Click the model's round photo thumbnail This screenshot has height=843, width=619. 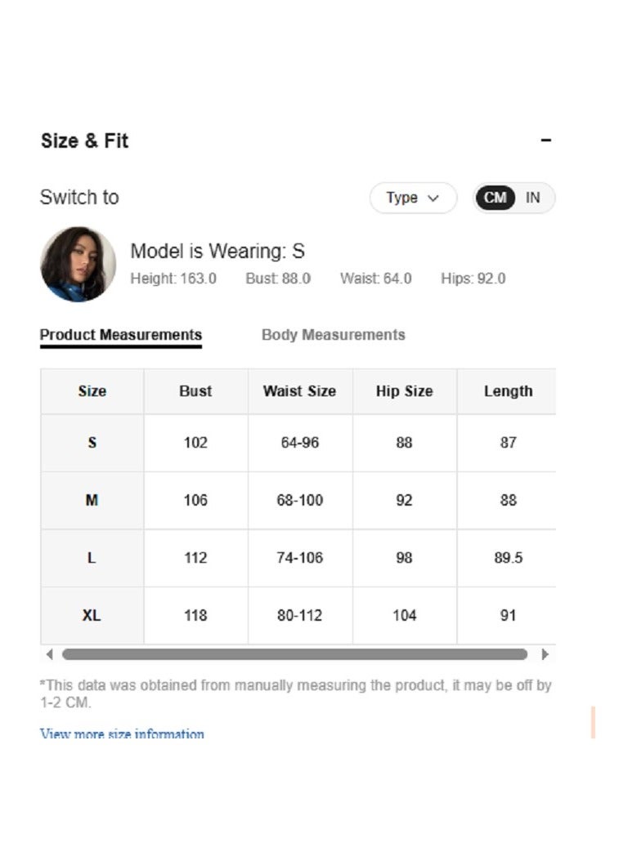tap(78, 264)
